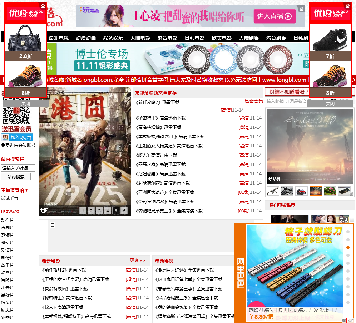This screenshot has width=356, height=323.
Task: Open 《秘密特工》高清迅雷下载 in recommended list
Action: (160, 118)
